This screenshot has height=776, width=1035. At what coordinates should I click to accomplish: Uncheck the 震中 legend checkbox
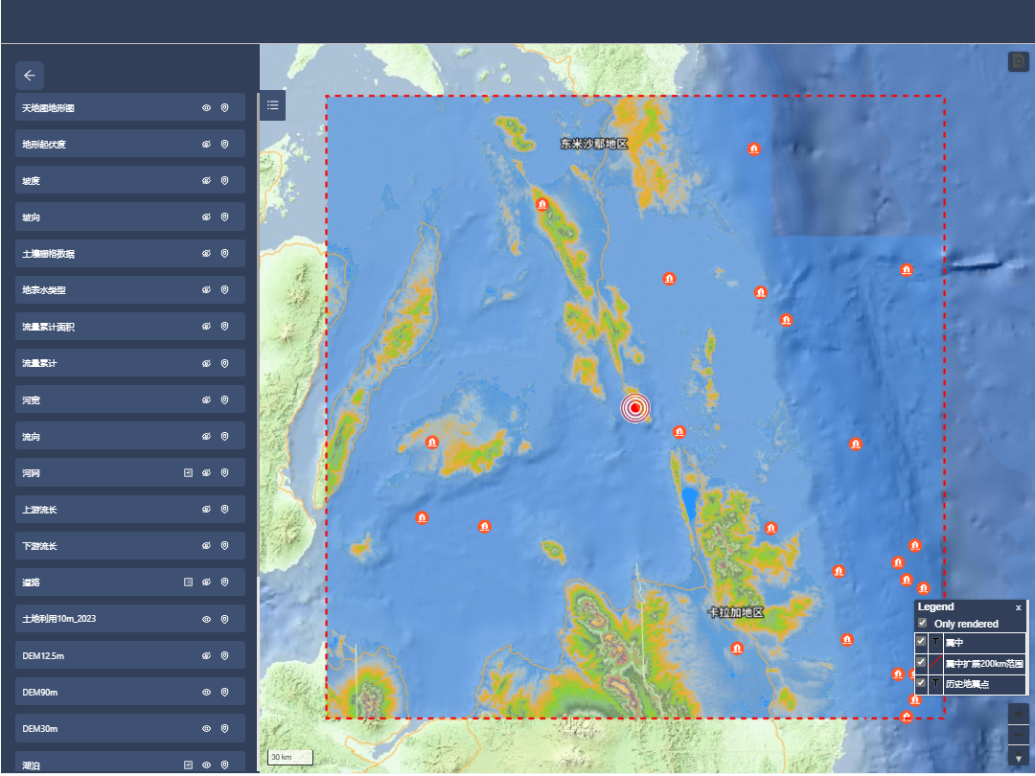tap(921, 641)
